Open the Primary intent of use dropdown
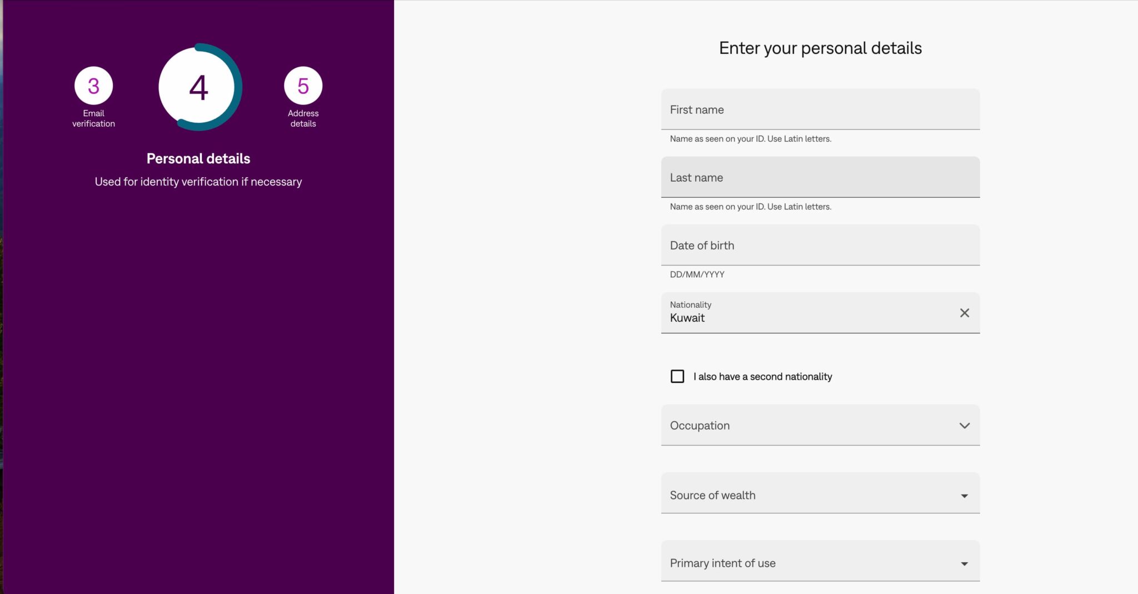Viewport: 1138px width, 594px height. point(820,561)
